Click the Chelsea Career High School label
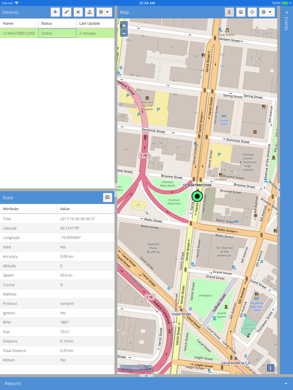This screenshot has width=293, height=390. tap(248, 162)
